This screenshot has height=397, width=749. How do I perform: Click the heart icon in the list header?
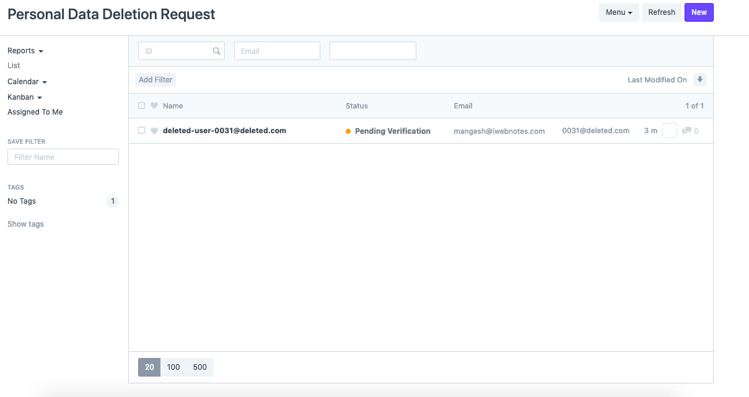click(153, 105)
